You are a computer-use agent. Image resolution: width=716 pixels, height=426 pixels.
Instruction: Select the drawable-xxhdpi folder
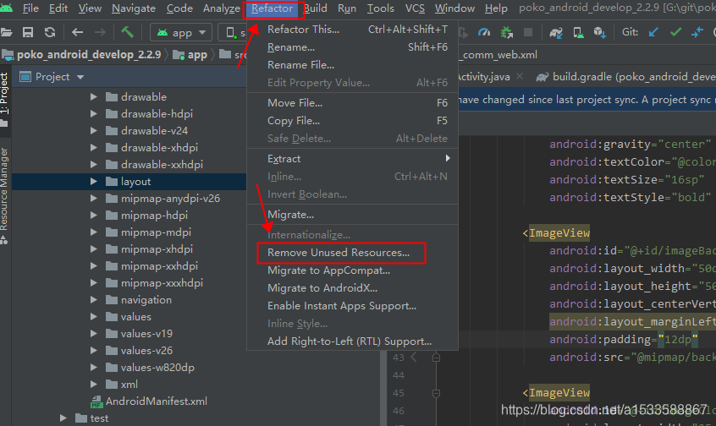154,164
